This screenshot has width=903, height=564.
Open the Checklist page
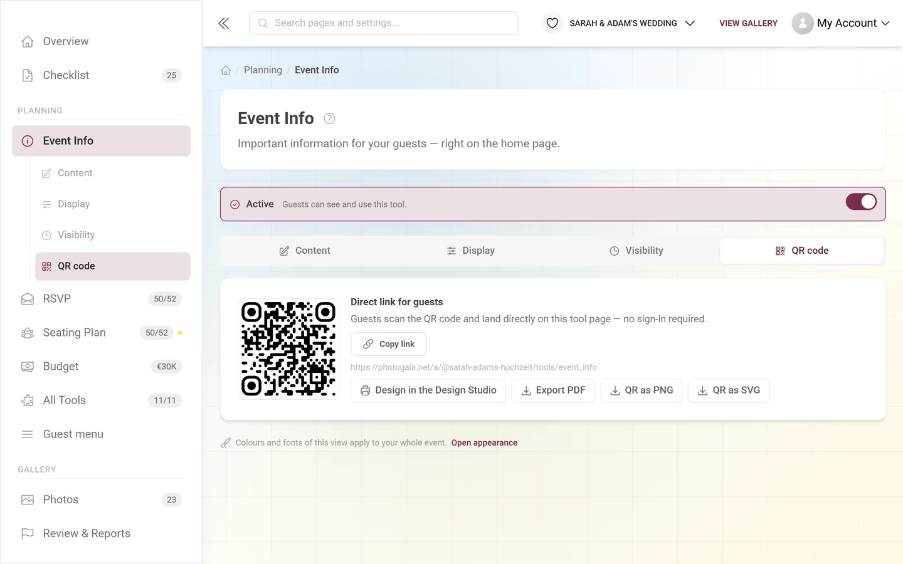click(101, 75)
